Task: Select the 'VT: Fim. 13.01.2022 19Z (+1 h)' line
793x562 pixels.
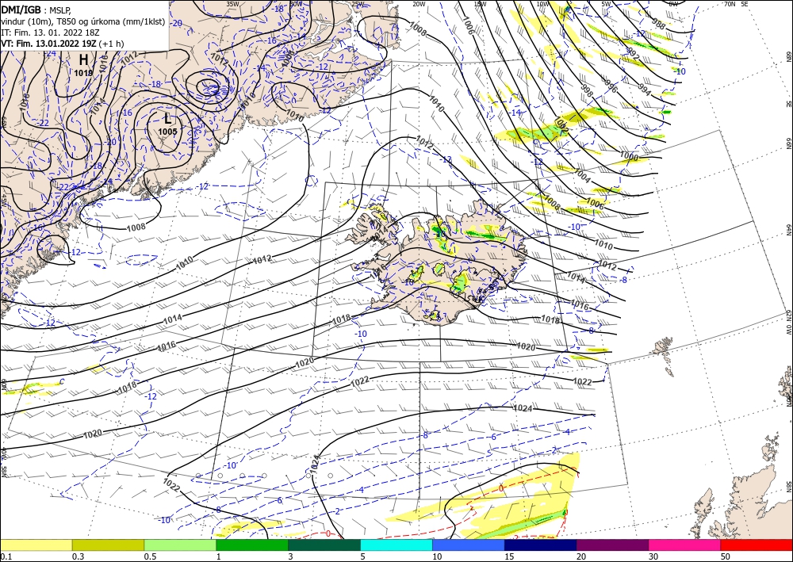Action: (x=62, y=44)
